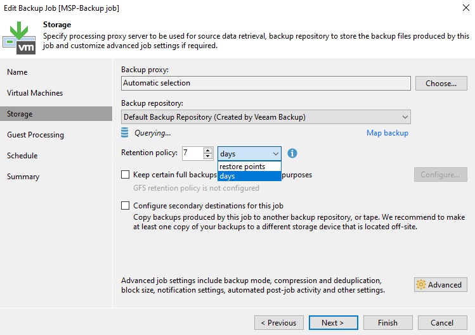Click the Finish button
475x335 pixels.
pyautogui.click(x=387, y=322)
